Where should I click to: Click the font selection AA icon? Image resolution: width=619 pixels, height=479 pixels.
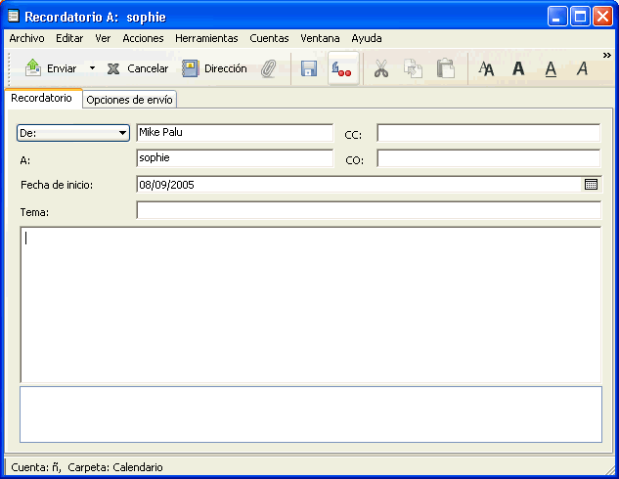[486, 68]
